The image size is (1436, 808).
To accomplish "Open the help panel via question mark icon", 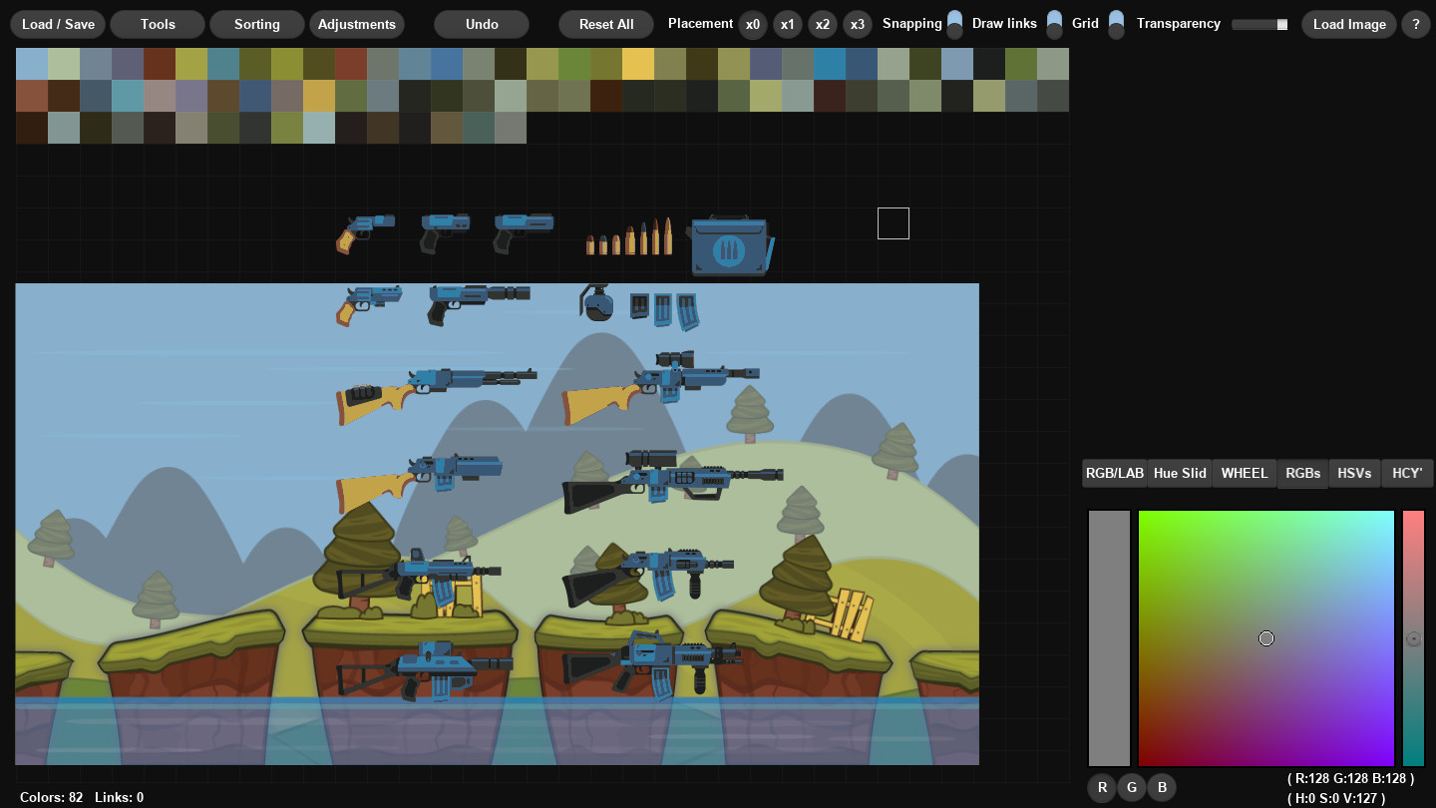I will [1415, 24].
